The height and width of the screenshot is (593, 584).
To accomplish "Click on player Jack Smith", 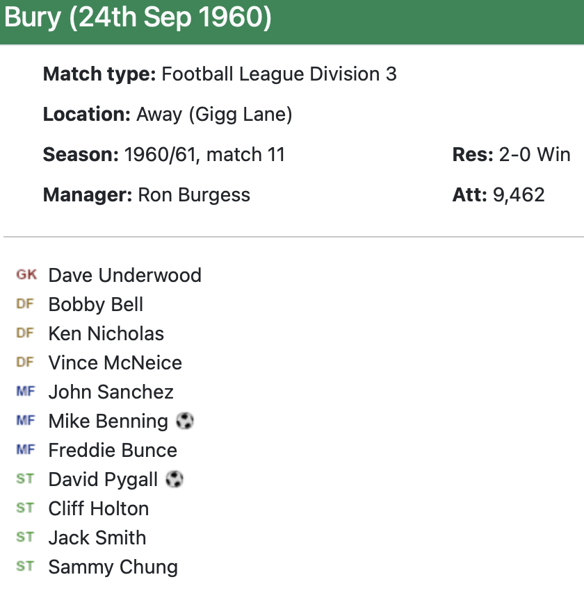I will (x=97, y=537).
